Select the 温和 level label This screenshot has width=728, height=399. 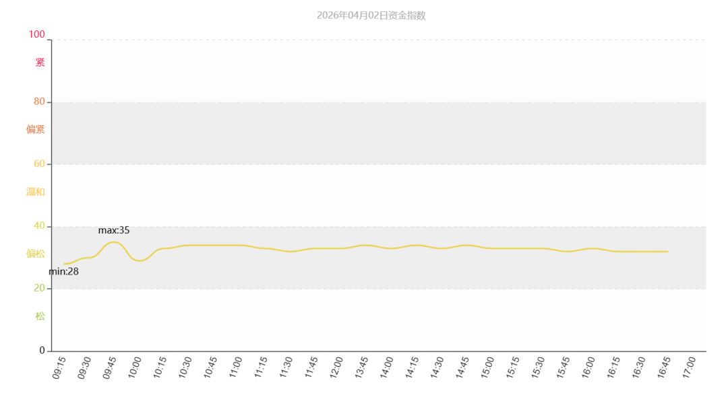[36, 192]
